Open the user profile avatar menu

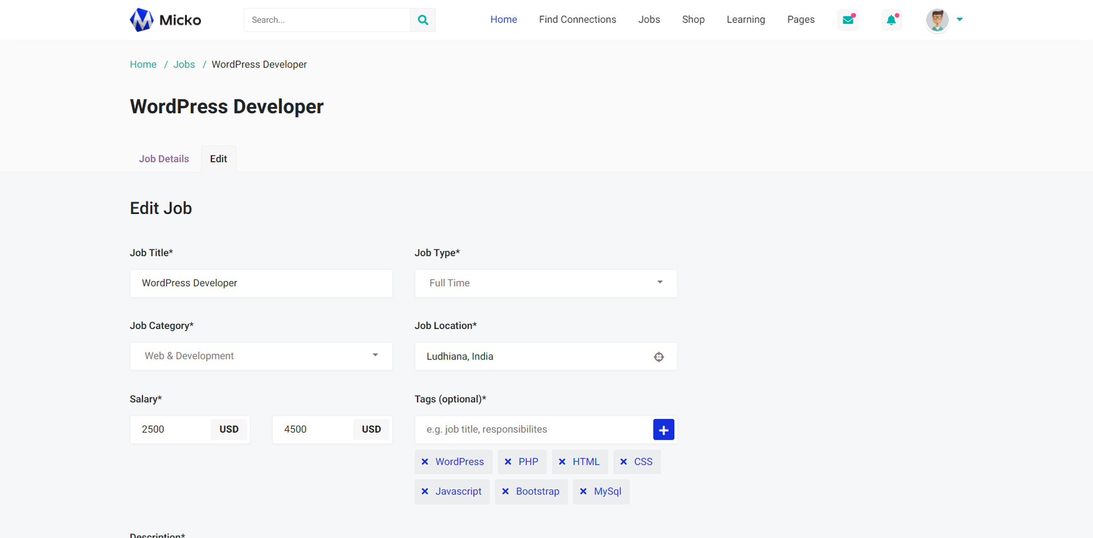(x=938, y=20)
